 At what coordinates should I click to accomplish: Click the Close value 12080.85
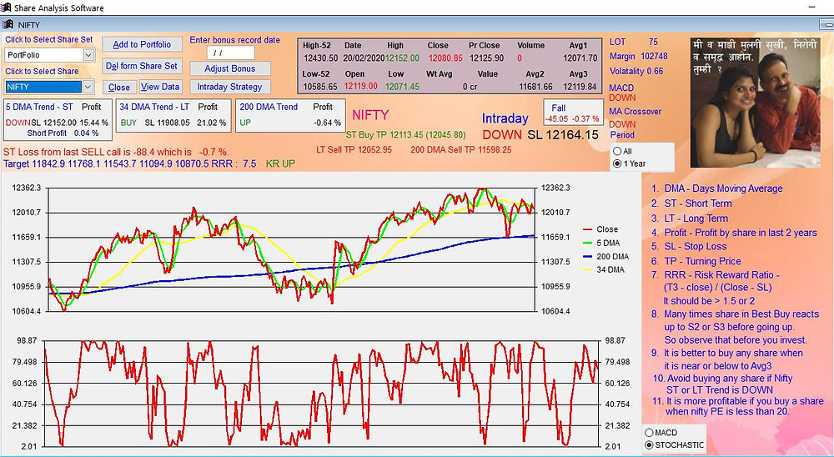click(x=445, y=58)
